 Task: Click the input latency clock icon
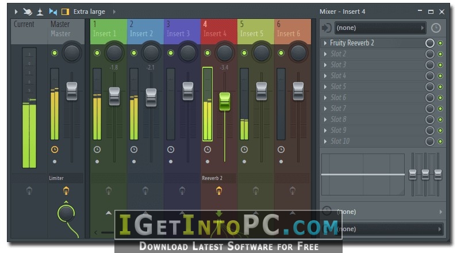pos(436,28)
